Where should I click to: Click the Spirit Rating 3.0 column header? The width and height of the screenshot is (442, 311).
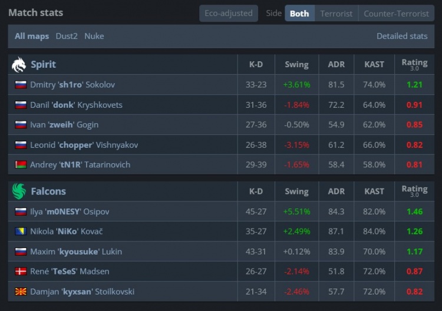coord(414,64)
